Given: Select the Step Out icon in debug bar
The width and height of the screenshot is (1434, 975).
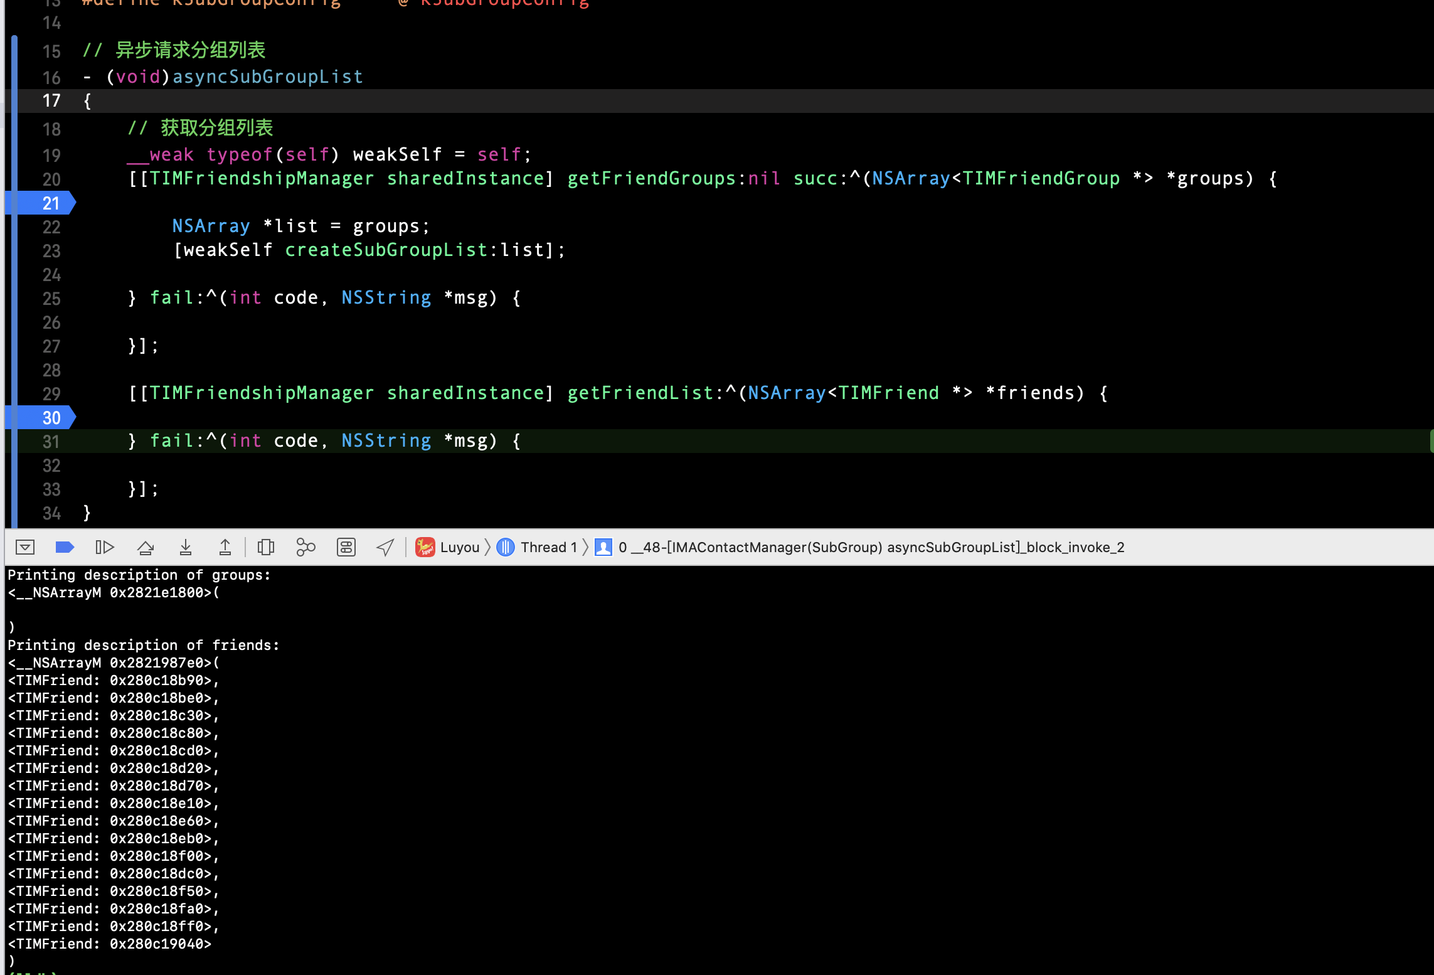Looking at the screenshot, I should [x=225, y=547].
